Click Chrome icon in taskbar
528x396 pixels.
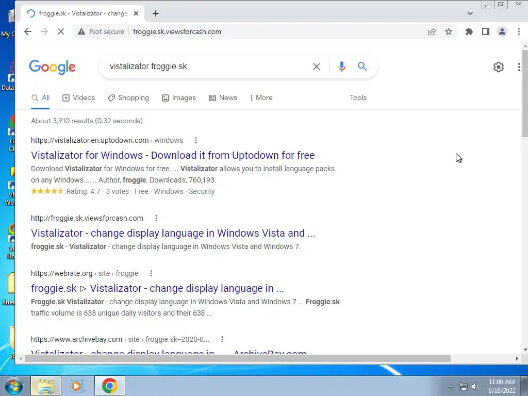pos(109,386)
